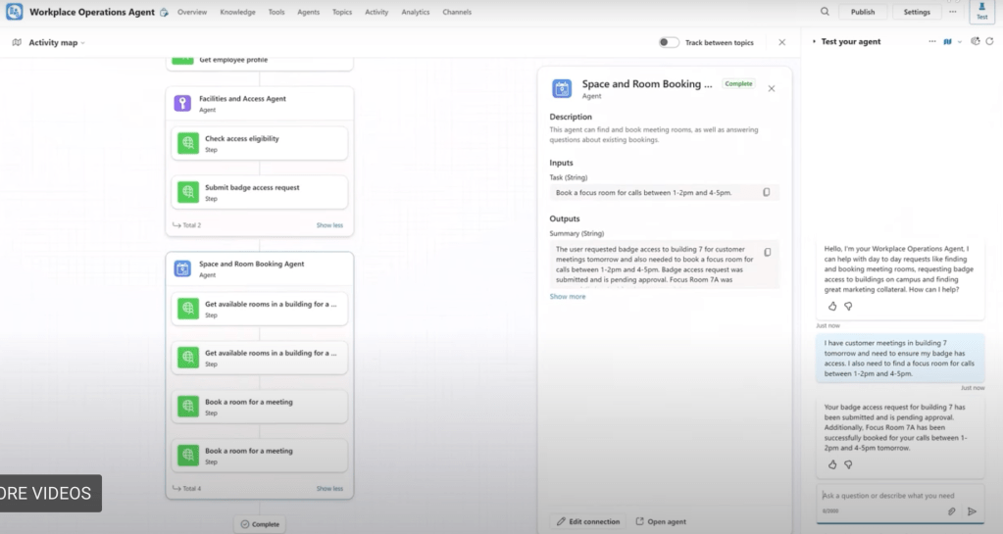Toggle Track between topics switch
This screenshot has width=1003, height=534.
(x=669, y=42)
